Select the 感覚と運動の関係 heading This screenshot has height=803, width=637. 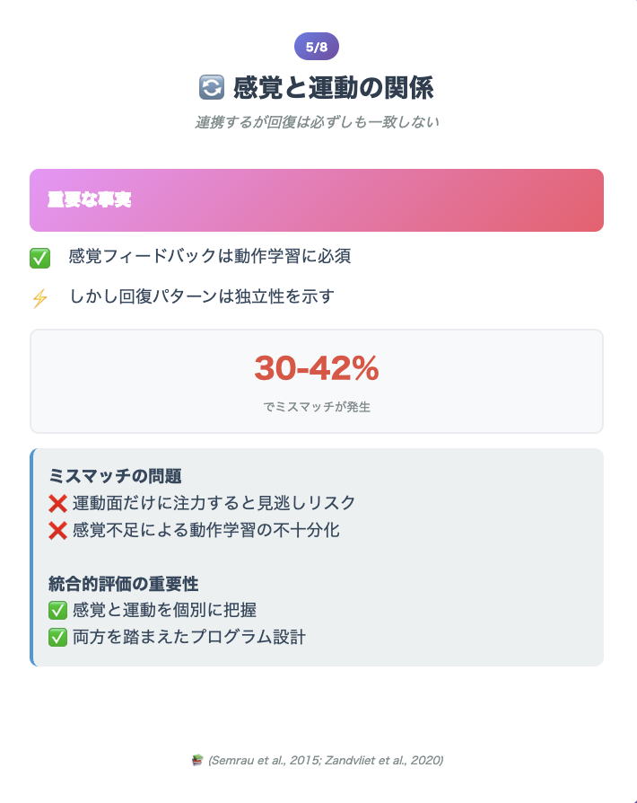coord(333,87)
